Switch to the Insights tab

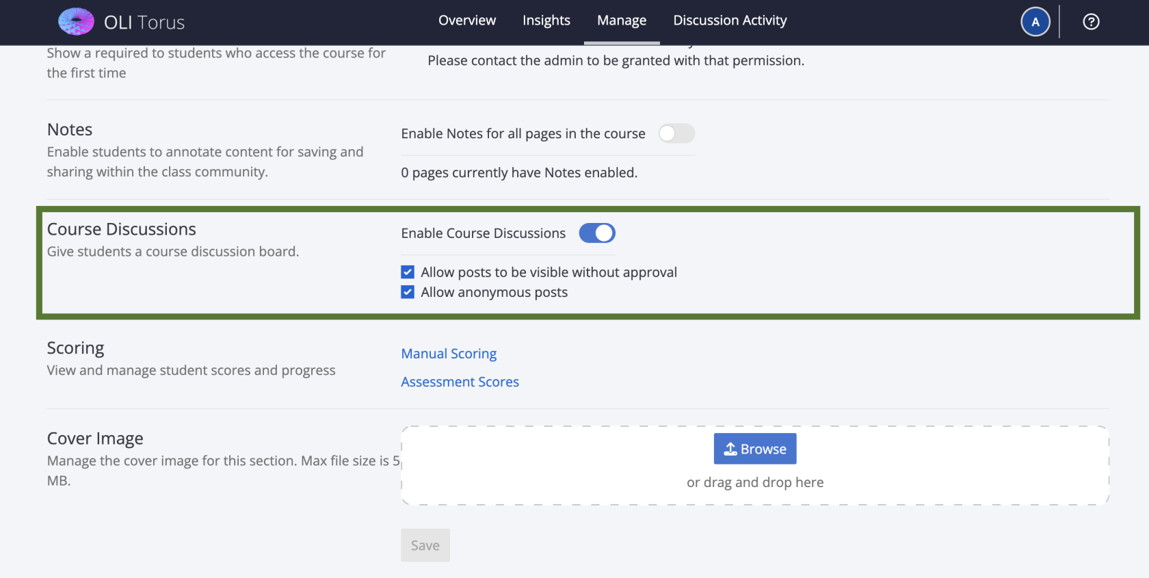click(x=546, y=21)
